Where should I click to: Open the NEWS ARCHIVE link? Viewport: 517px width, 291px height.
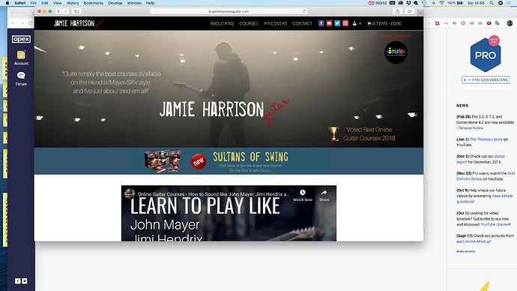(x=465, y=251)
